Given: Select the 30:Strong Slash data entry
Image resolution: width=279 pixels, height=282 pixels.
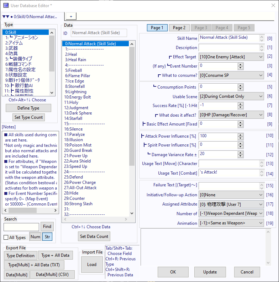Looking at the screenshot, I should (x=96, y=203).
